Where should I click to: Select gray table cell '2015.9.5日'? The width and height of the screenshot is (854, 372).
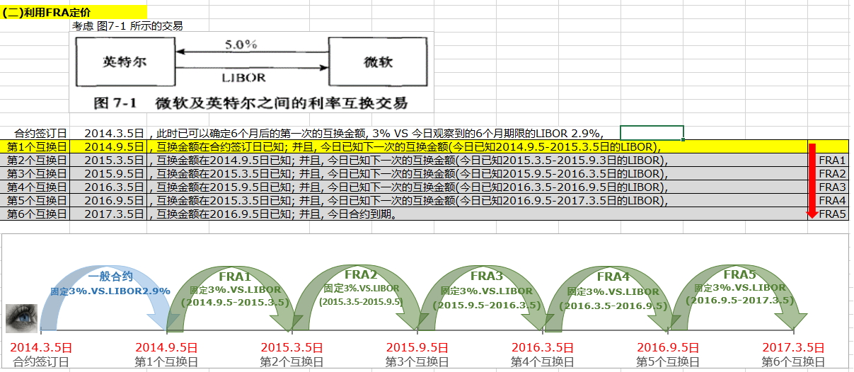[x=108, y=173]
